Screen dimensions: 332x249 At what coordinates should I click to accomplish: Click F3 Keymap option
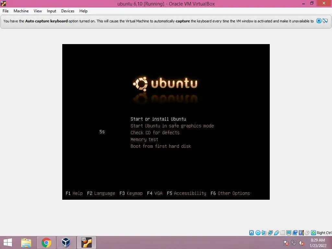pos(131,193)
